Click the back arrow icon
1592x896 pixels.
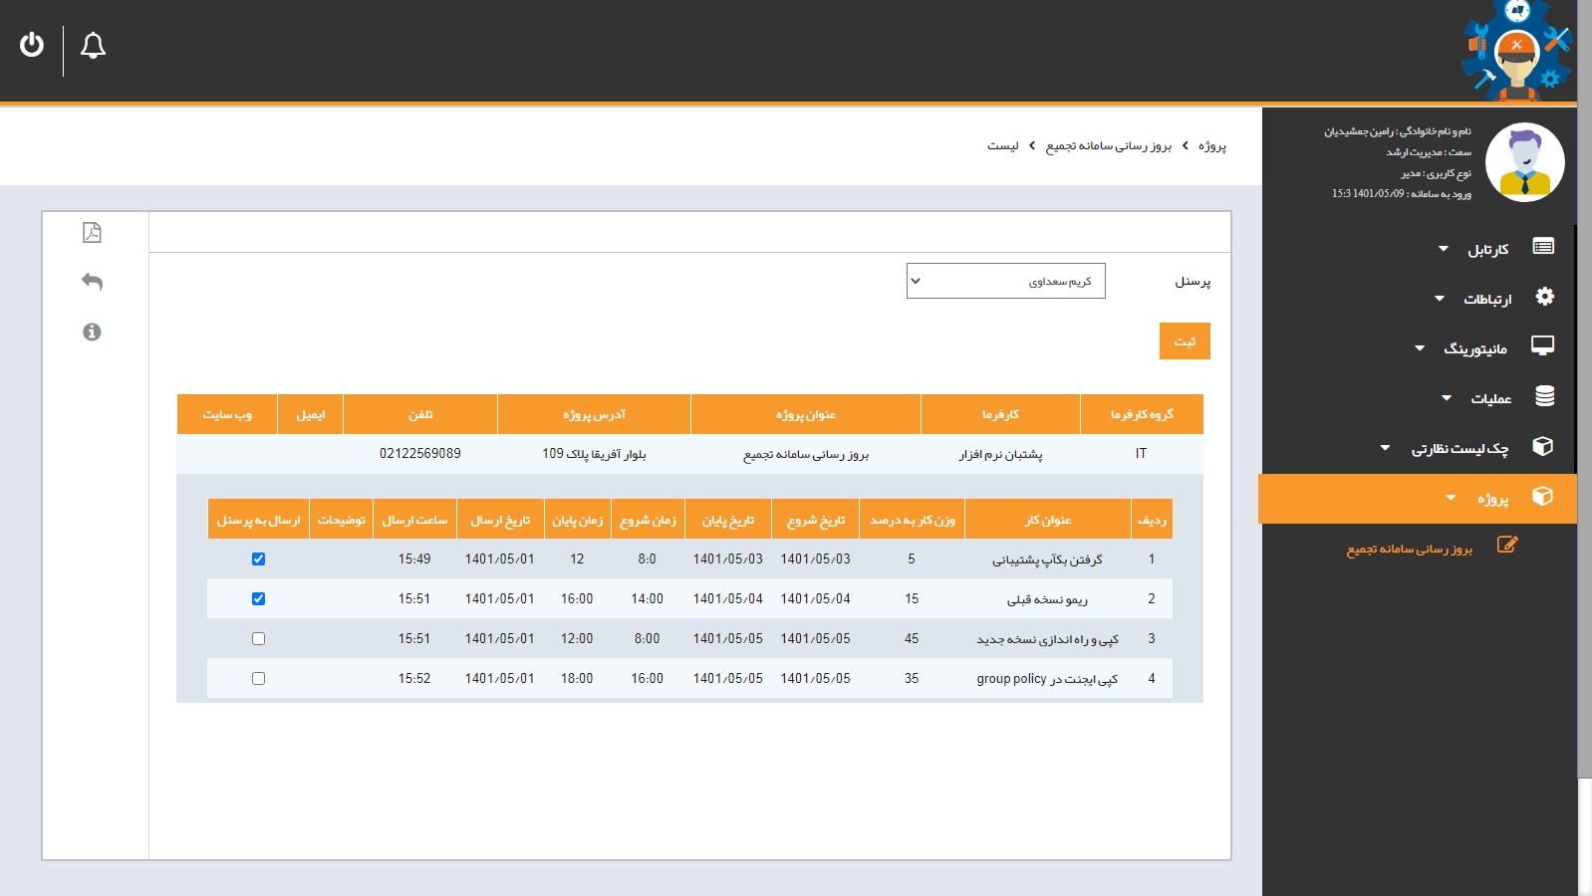[x=92, y=282]
